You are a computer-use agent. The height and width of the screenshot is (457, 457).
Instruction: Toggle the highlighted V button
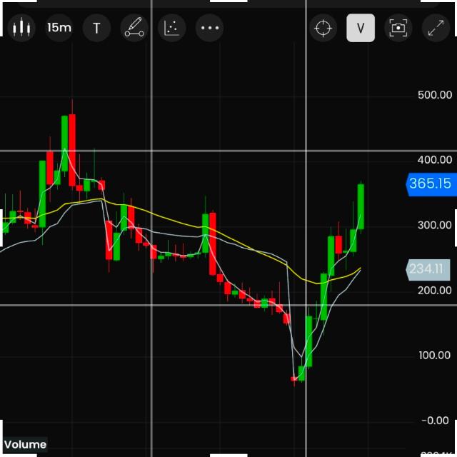(x=361, y=29)
